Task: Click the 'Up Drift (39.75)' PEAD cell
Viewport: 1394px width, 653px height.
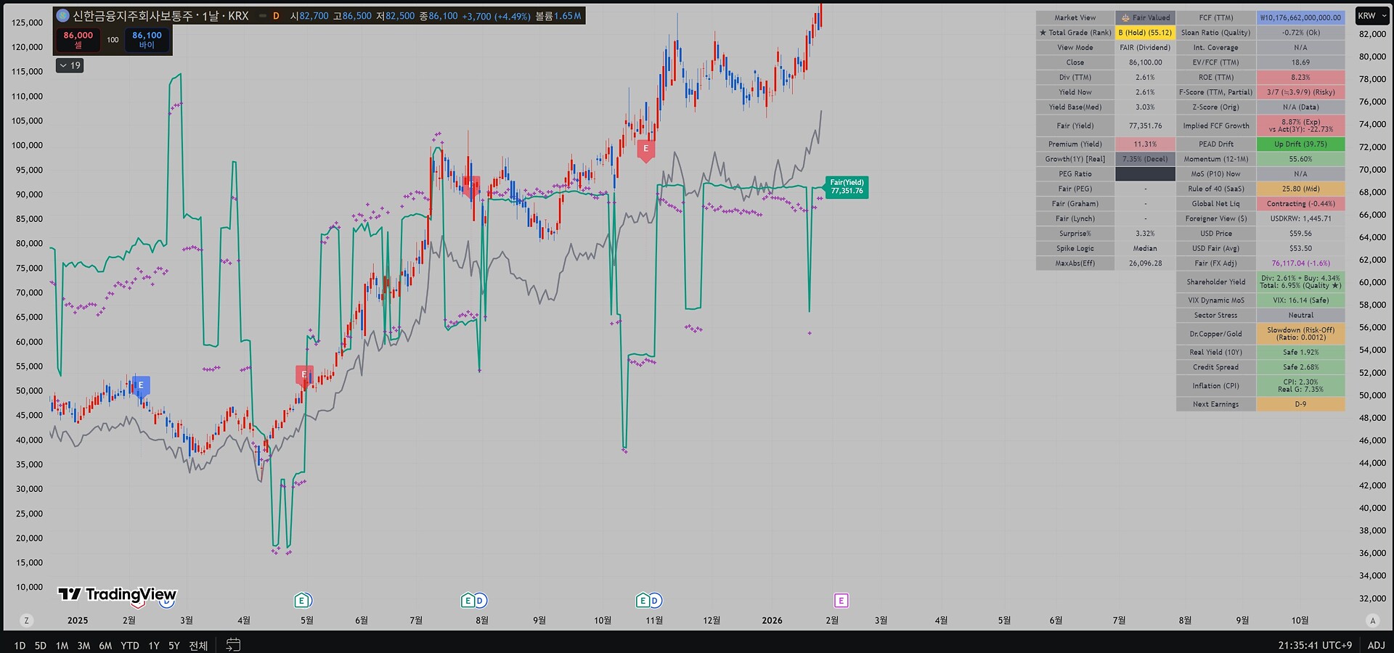Action: [x=1300, y=144]
